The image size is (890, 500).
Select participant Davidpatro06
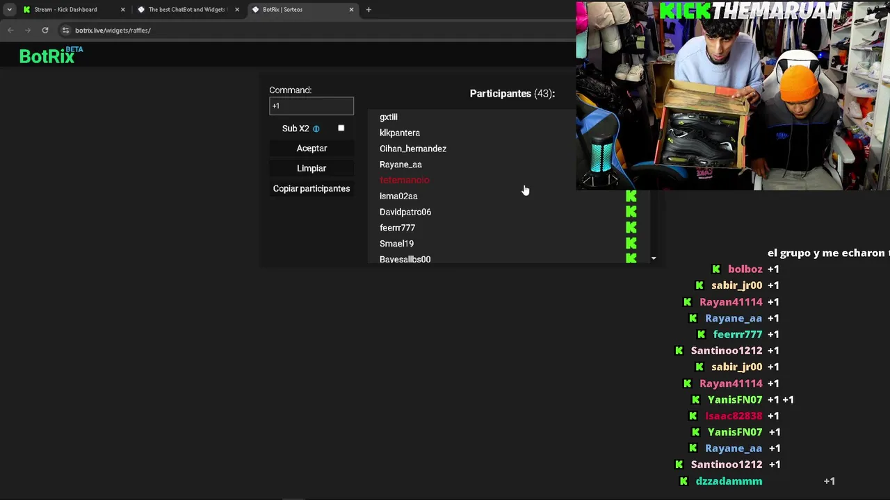405,212
